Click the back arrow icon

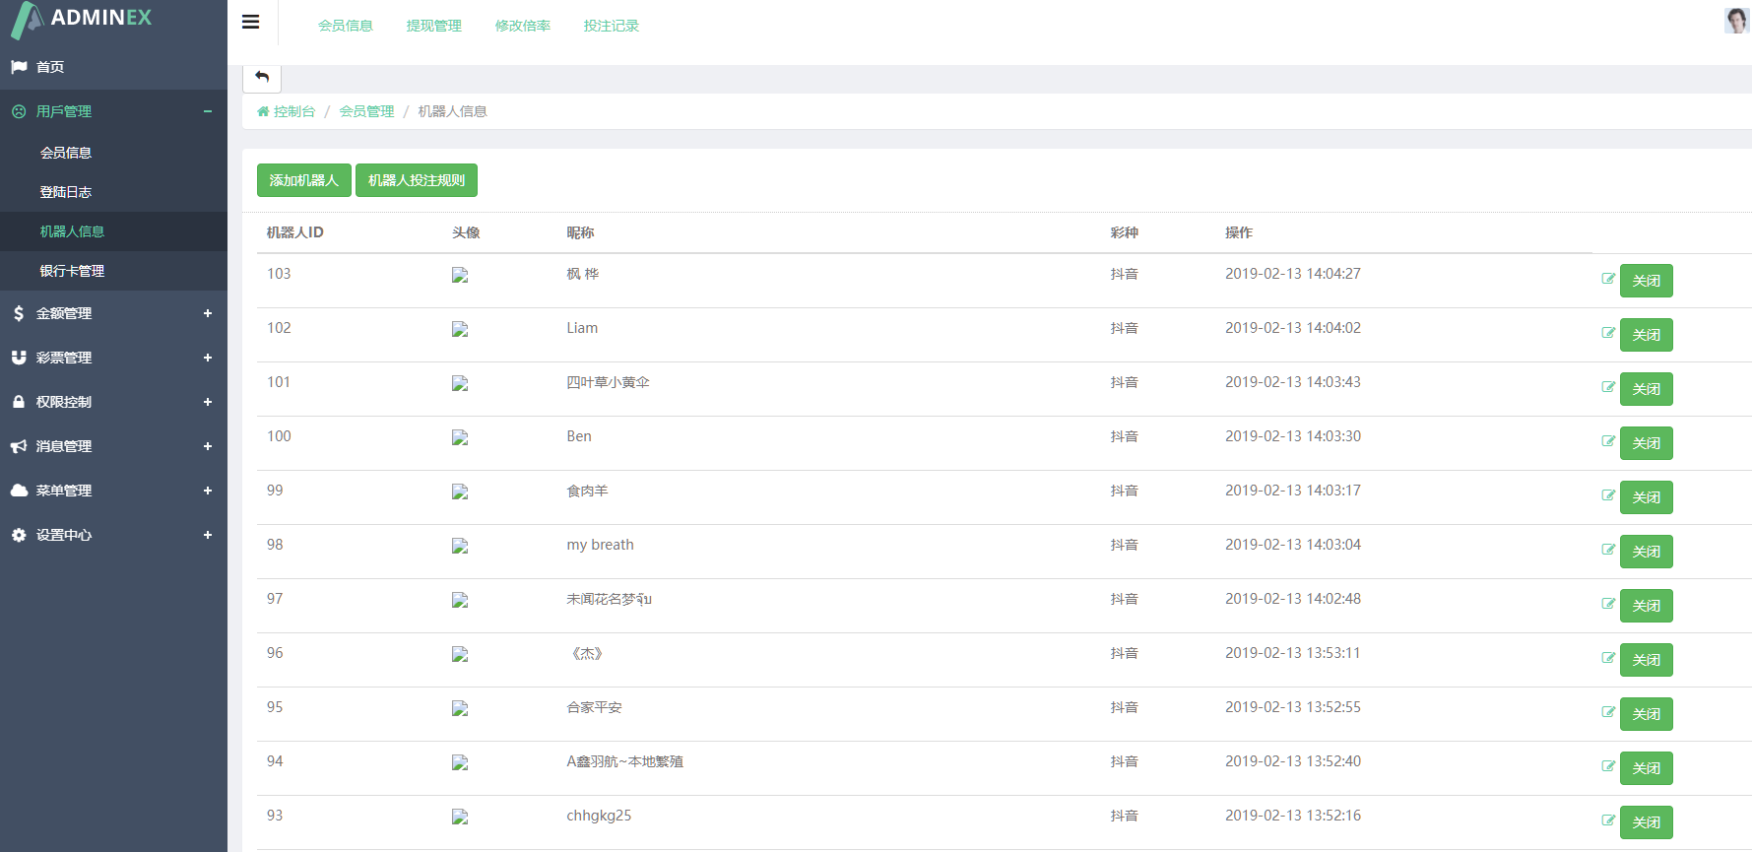pyautogui.click(x=262, y=77)
